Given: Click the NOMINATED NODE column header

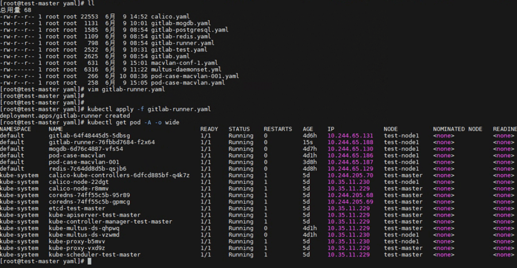Looking at the screenshot, I should pos(457,129).
